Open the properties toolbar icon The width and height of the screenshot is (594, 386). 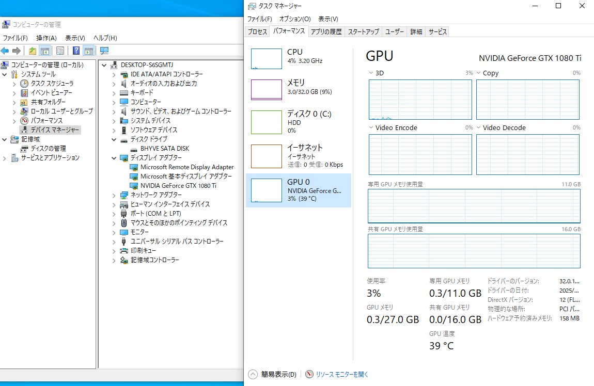pos(60,51)
